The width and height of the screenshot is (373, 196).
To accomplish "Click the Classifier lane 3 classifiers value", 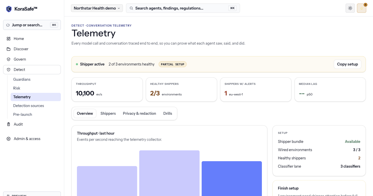I will (x=350, y=166).
